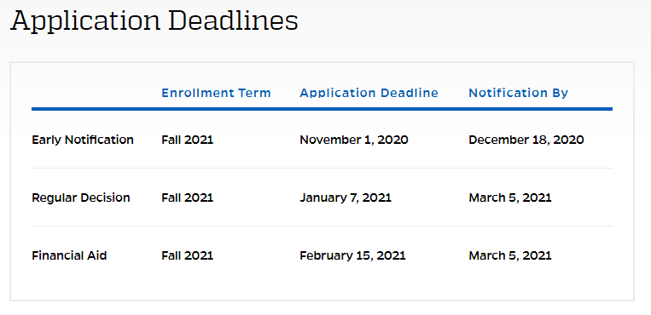This screenshot has width=651, height=315.
Task: Select the Application Deadline column header
Action: coord(369,93)
